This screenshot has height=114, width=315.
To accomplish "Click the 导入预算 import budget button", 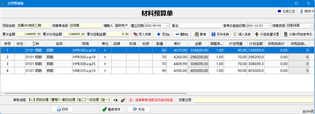I will click(x=142, y=34).
